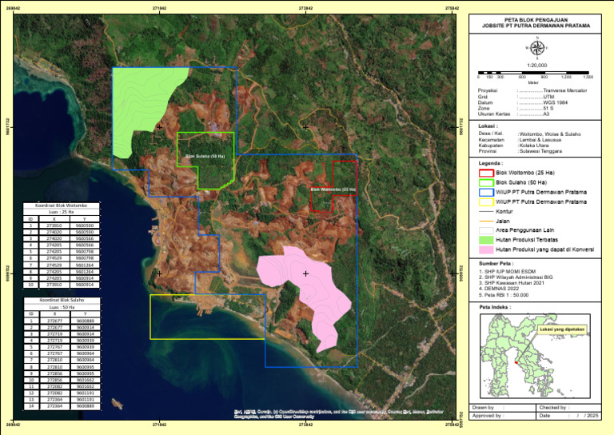
Task: Click the '51 S' zone value
Action: coord(548,108)
